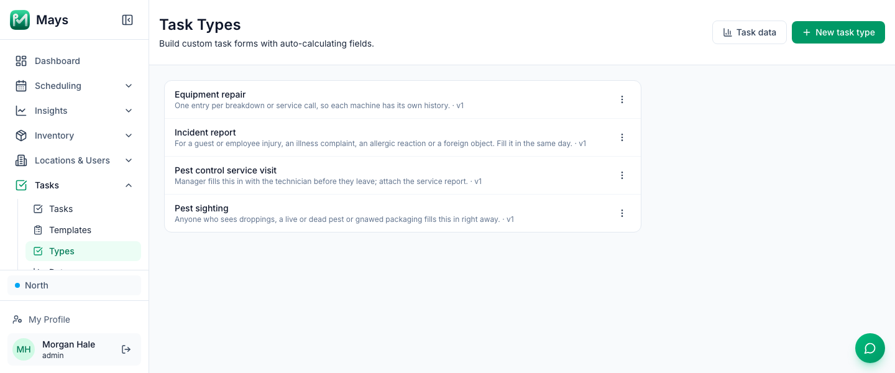Create a New task type

[838, 32]
